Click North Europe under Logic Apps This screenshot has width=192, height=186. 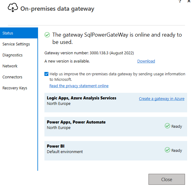[59, 104]
